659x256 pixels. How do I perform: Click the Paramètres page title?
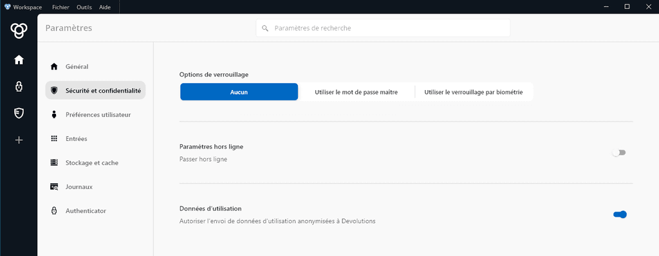(x=68, y=28)
